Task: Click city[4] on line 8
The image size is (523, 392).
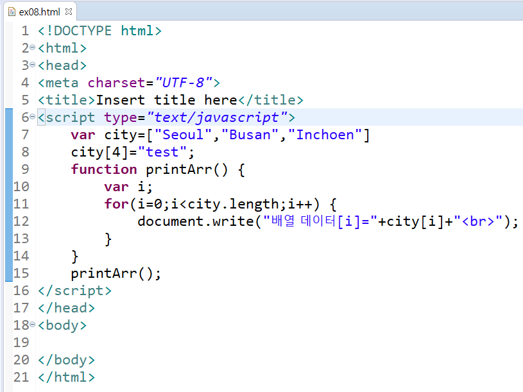Action: coord(99,152)
